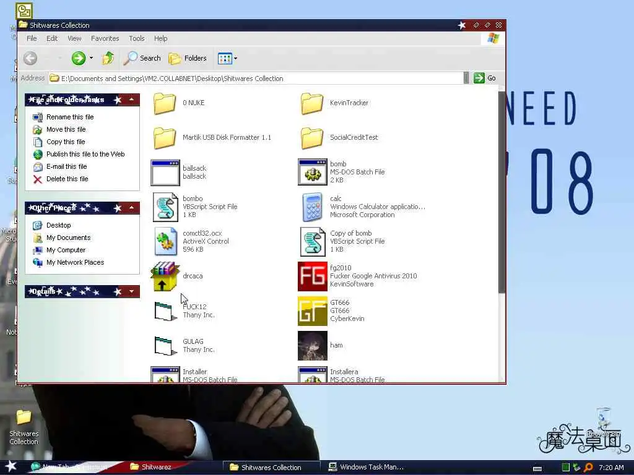
Task: Open Shitwares Collection desktop folder icon
Action: pos(24,427)
